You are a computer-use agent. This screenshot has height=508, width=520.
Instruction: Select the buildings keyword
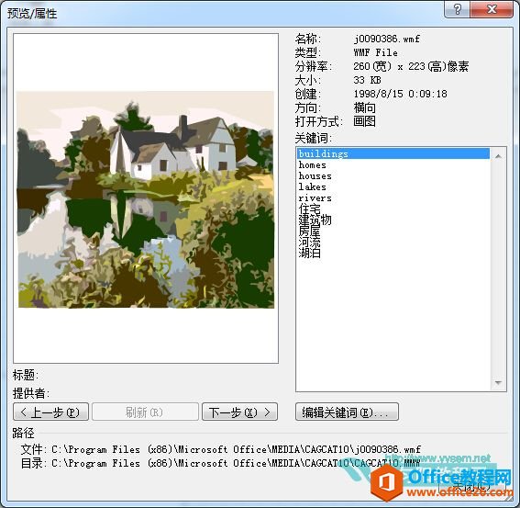(x=393, y=153)
